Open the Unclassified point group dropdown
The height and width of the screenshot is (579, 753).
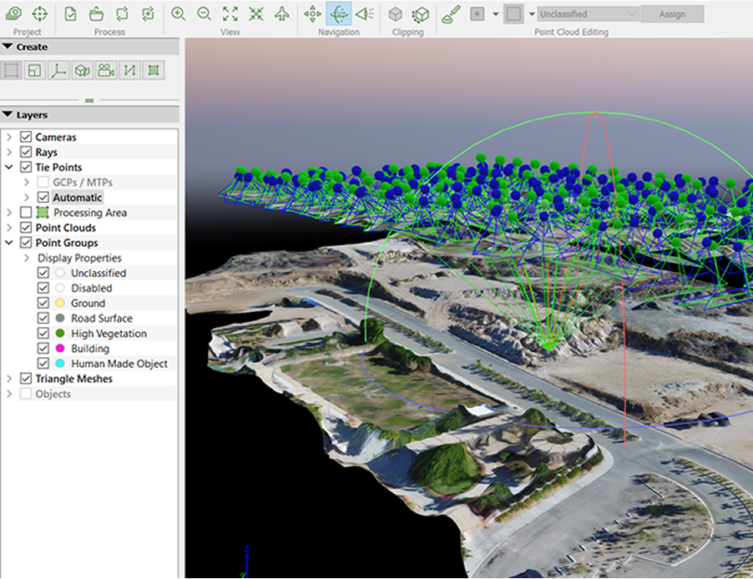(588, 14)
